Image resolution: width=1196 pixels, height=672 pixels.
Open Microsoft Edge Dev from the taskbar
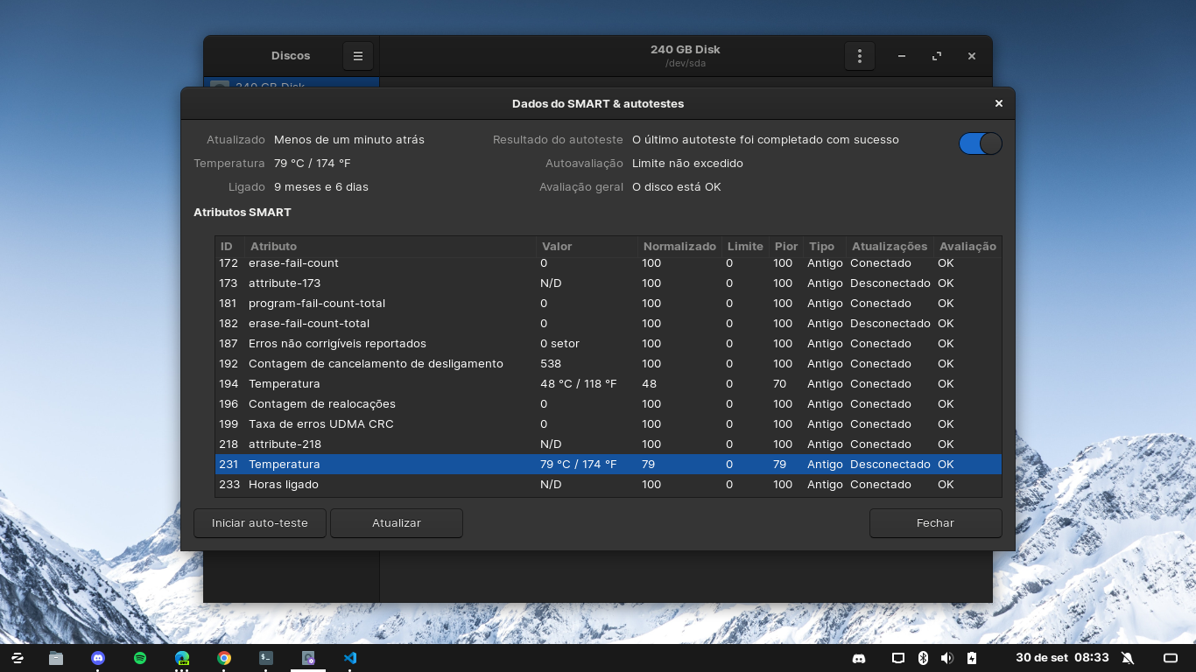click(x=182, y=658)
